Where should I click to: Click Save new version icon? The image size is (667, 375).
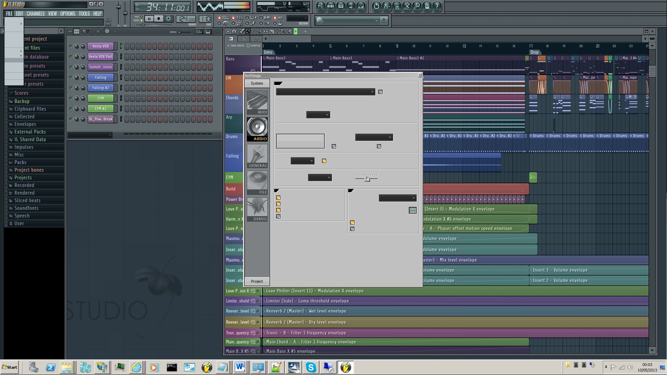[386, 6]
